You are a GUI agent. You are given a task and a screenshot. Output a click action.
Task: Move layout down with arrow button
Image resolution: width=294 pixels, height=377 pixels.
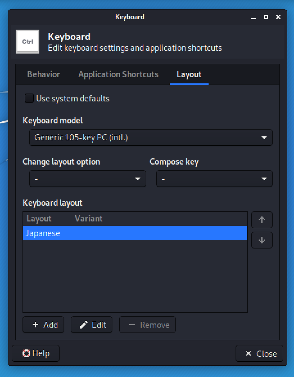pos(262,240)
